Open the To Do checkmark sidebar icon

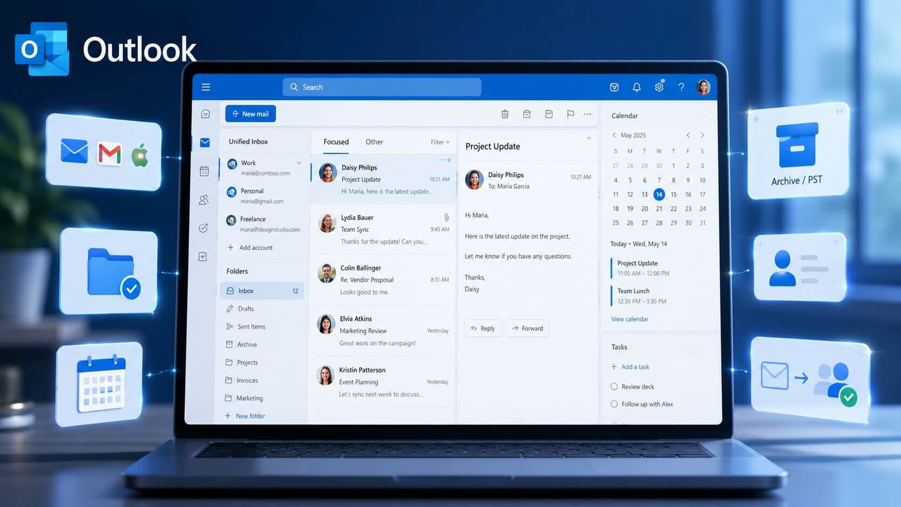pyautogui.click(x=203, y=228)
